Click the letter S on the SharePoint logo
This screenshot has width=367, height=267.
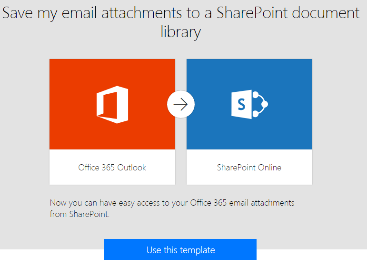pyautogui.click(x=242, y=104)
